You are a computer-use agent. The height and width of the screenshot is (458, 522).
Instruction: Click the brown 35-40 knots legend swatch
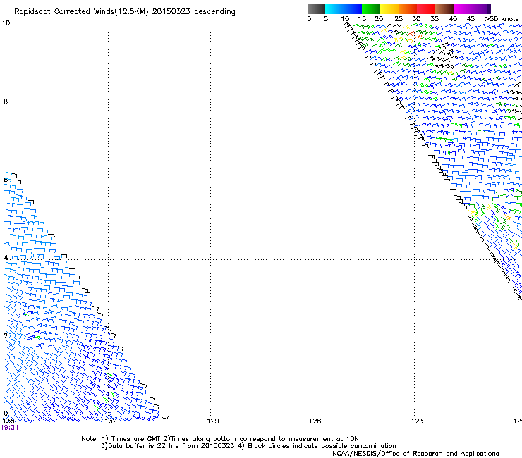click(x=444, y=8)
